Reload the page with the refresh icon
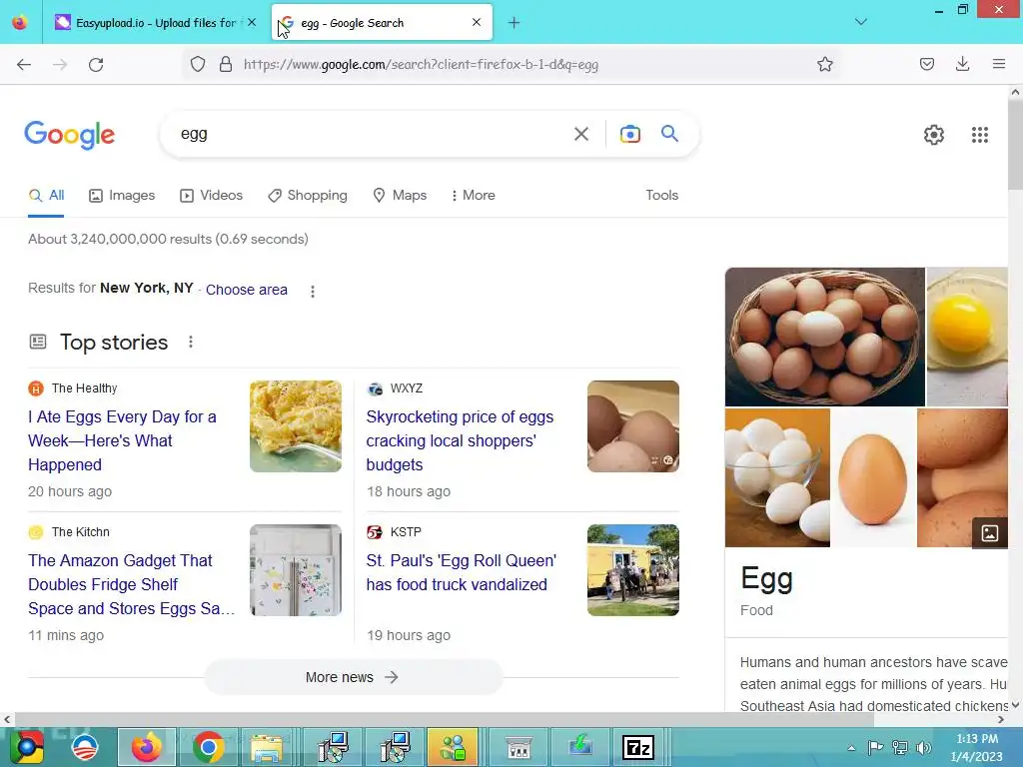The width and height of the screenshot is (1023, 767). [x=96, y=64]
